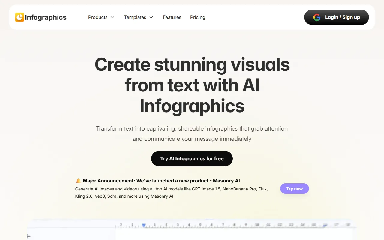Go to the Features page

point(172,17)
